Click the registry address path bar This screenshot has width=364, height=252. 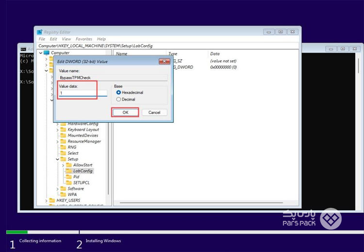pyautogui.click(x=168, y=46)
